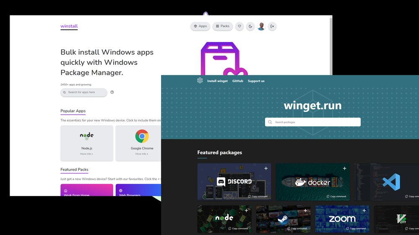This screenshot has width=419, height=235.
Task: Copy command for the node package
Action: click(238, 228)
